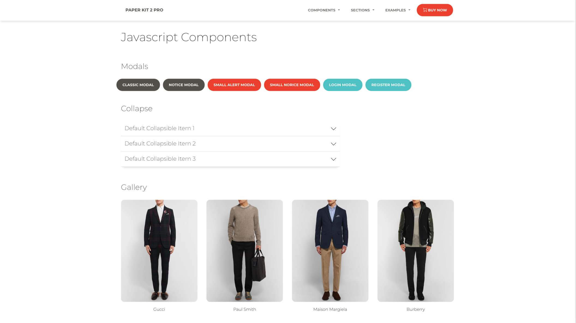The height and width of the screenshot is (323, 576).
Task: Click the NOTICE MODAL button
Action: (184, 85)
